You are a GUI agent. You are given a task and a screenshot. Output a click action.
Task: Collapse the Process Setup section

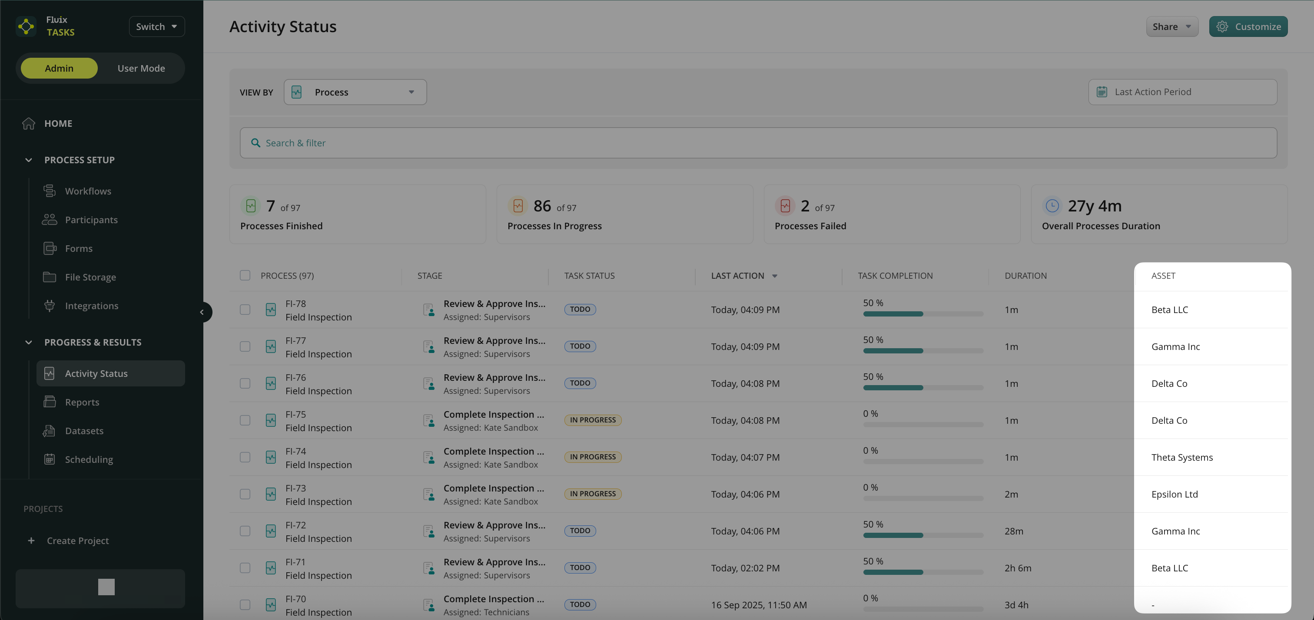pyautogui.click(x=29, y=160)
